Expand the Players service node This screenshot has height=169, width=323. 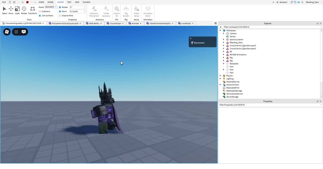pos(220,76)
